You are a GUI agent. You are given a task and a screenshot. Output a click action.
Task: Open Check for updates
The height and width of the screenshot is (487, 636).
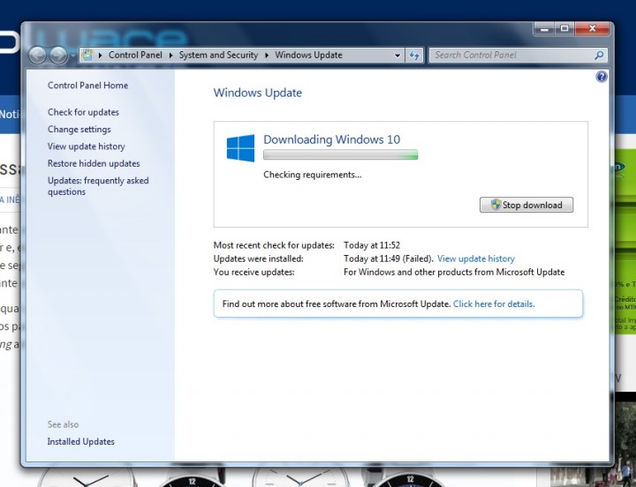tap(83, 112)
